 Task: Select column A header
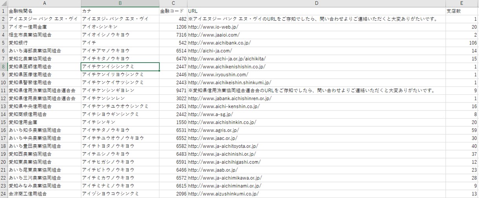(44, 3)
